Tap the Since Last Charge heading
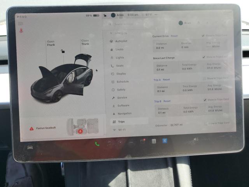249x187 pixels. (164, 58)
